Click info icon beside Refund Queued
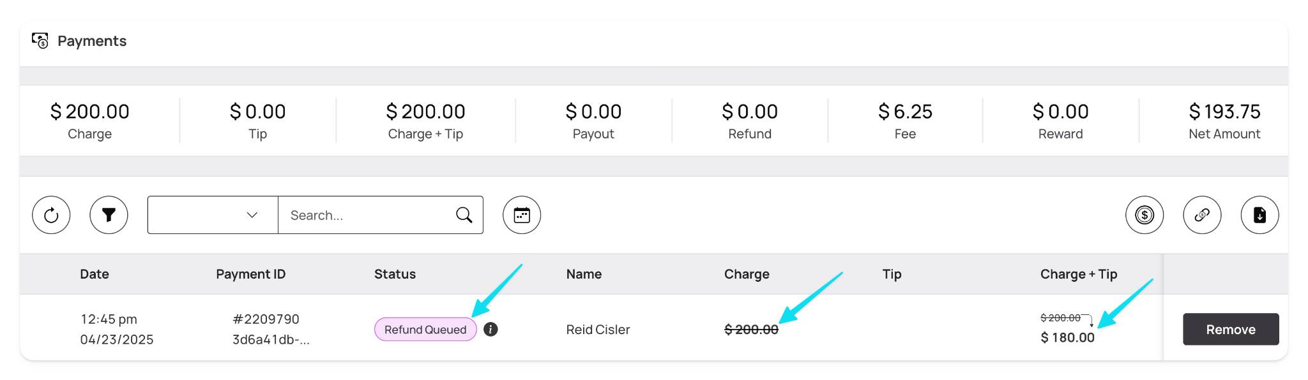Image resolution: width=1308 pixels, height=380 pixels. coord(490,329)
